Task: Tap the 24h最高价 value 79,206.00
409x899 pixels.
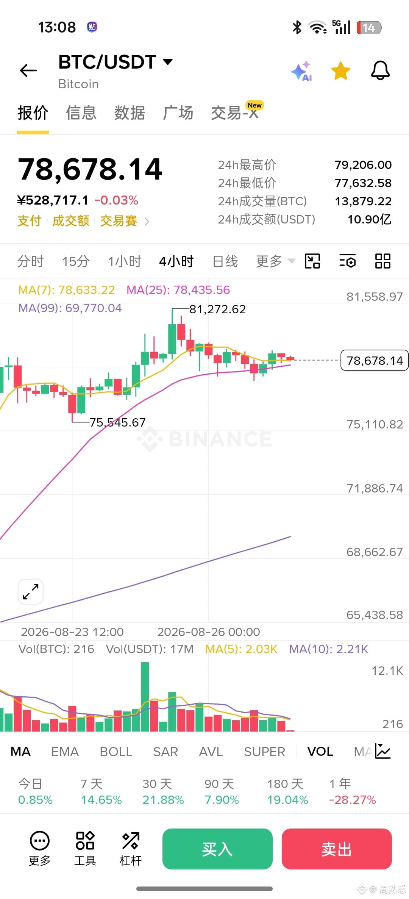Action: [x=363, y=165]
